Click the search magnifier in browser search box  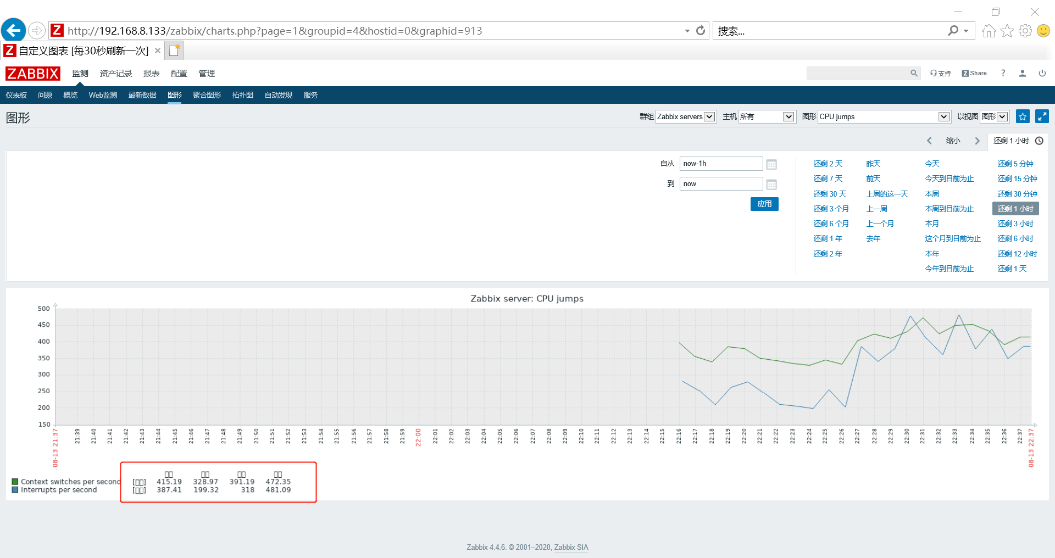953,31
